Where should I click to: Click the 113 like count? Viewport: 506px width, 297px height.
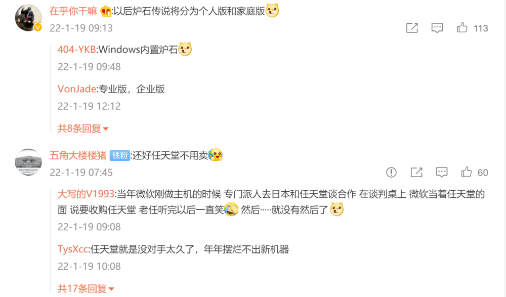click(x=481, y=28)
